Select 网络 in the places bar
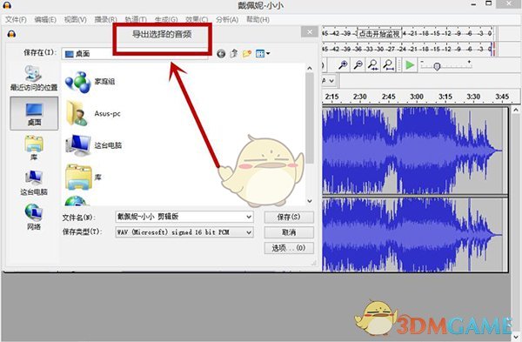The image size is (522, 342). pos(34,217)
